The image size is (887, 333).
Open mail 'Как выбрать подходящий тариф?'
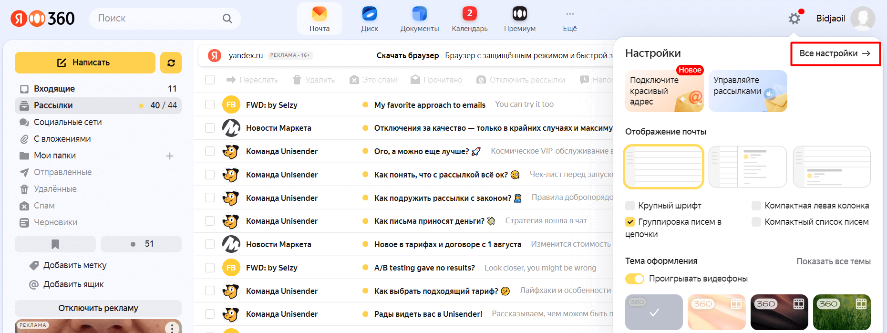[436, 291]
